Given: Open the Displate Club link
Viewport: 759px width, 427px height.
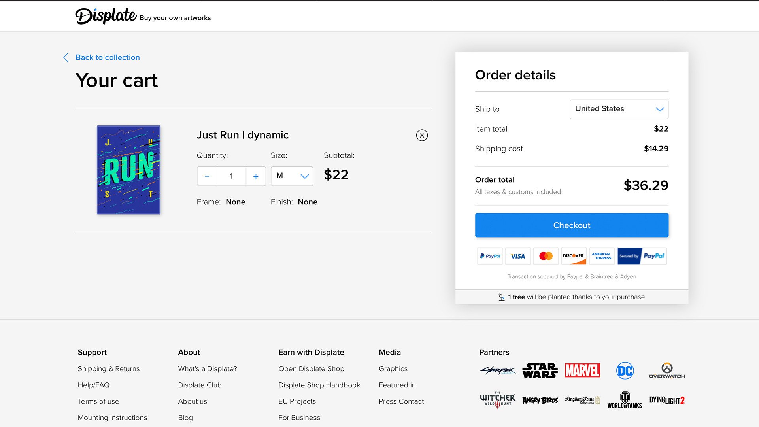Looking at the screenshot, I should (x=200, y=385).
